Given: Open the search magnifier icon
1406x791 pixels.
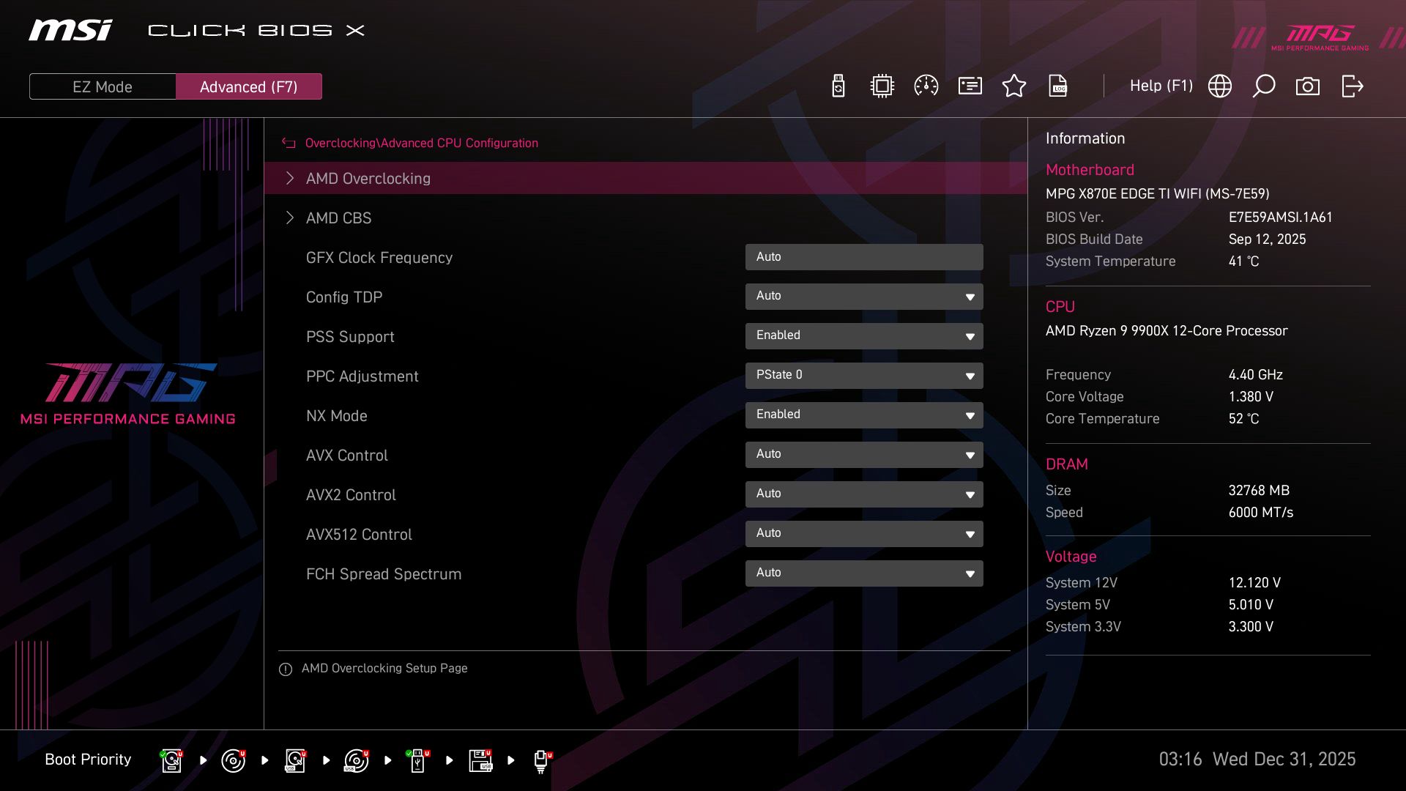Looking at the screenshot, I should (x=1263, y=86).
